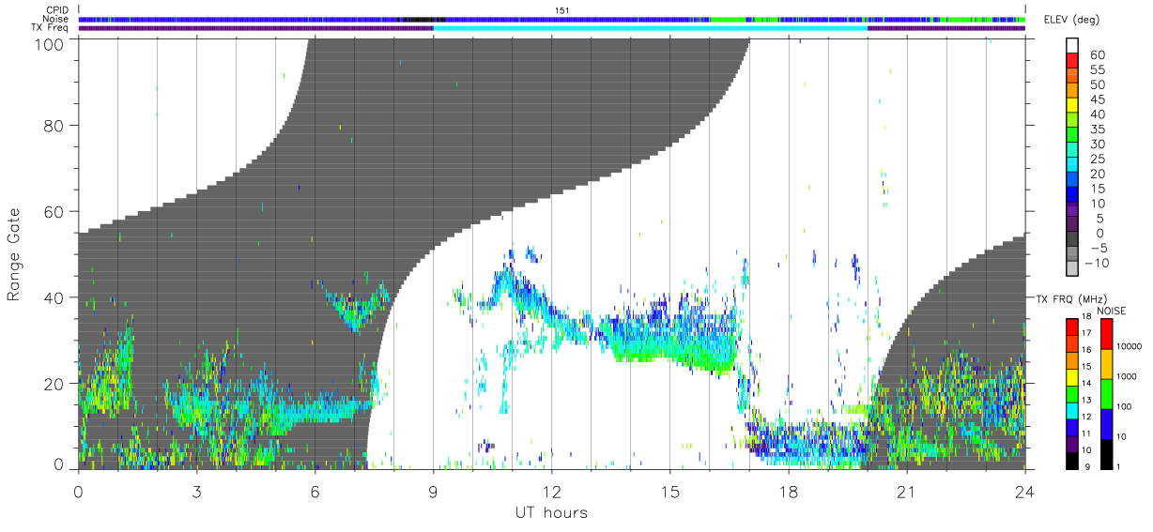Click the Range Gate axis title
1153x532 pixels.
pos(14,254)
